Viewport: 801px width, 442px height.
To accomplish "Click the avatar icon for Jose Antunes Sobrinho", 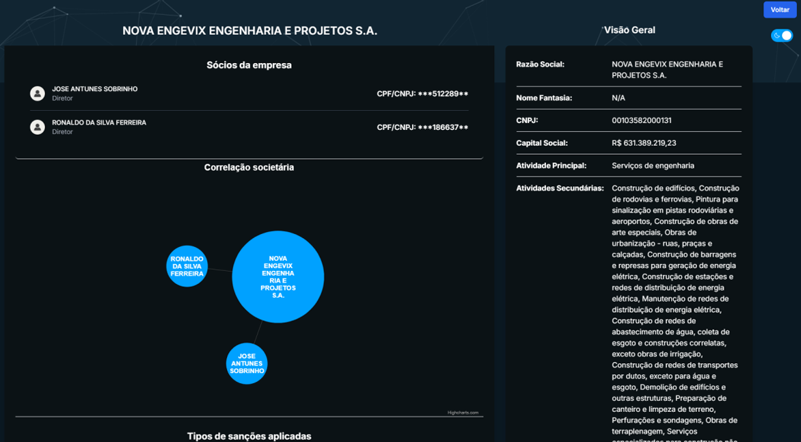I will 38,93.
